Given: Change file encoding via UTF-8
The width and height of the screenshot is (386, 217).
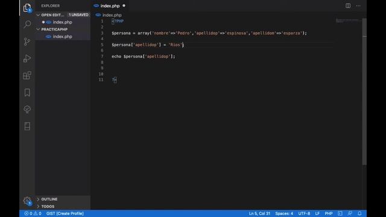Looking at the screenshot, I should [304, 213].
